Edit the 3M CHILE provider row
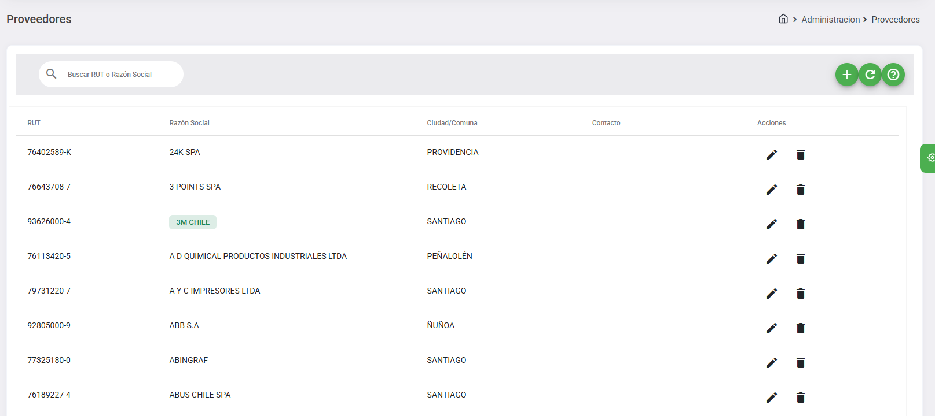The width and height of the screenshot is (935, 416). pyautogui.click(x=771, y=224)
